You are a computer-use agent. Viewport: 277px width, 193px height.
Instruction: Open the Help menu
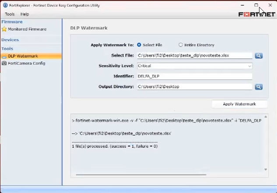[25, 14]
